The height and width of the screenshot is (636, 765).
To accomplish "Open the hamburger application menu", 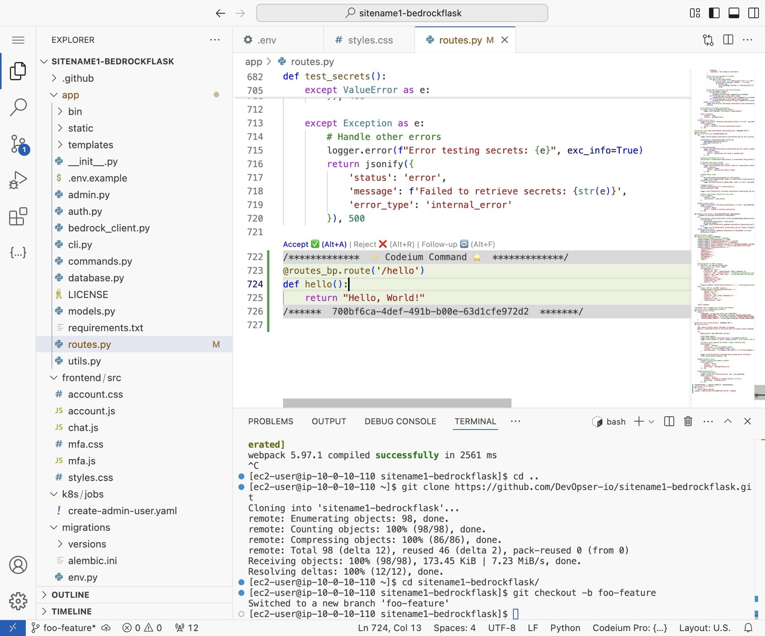I will [18, 40].
